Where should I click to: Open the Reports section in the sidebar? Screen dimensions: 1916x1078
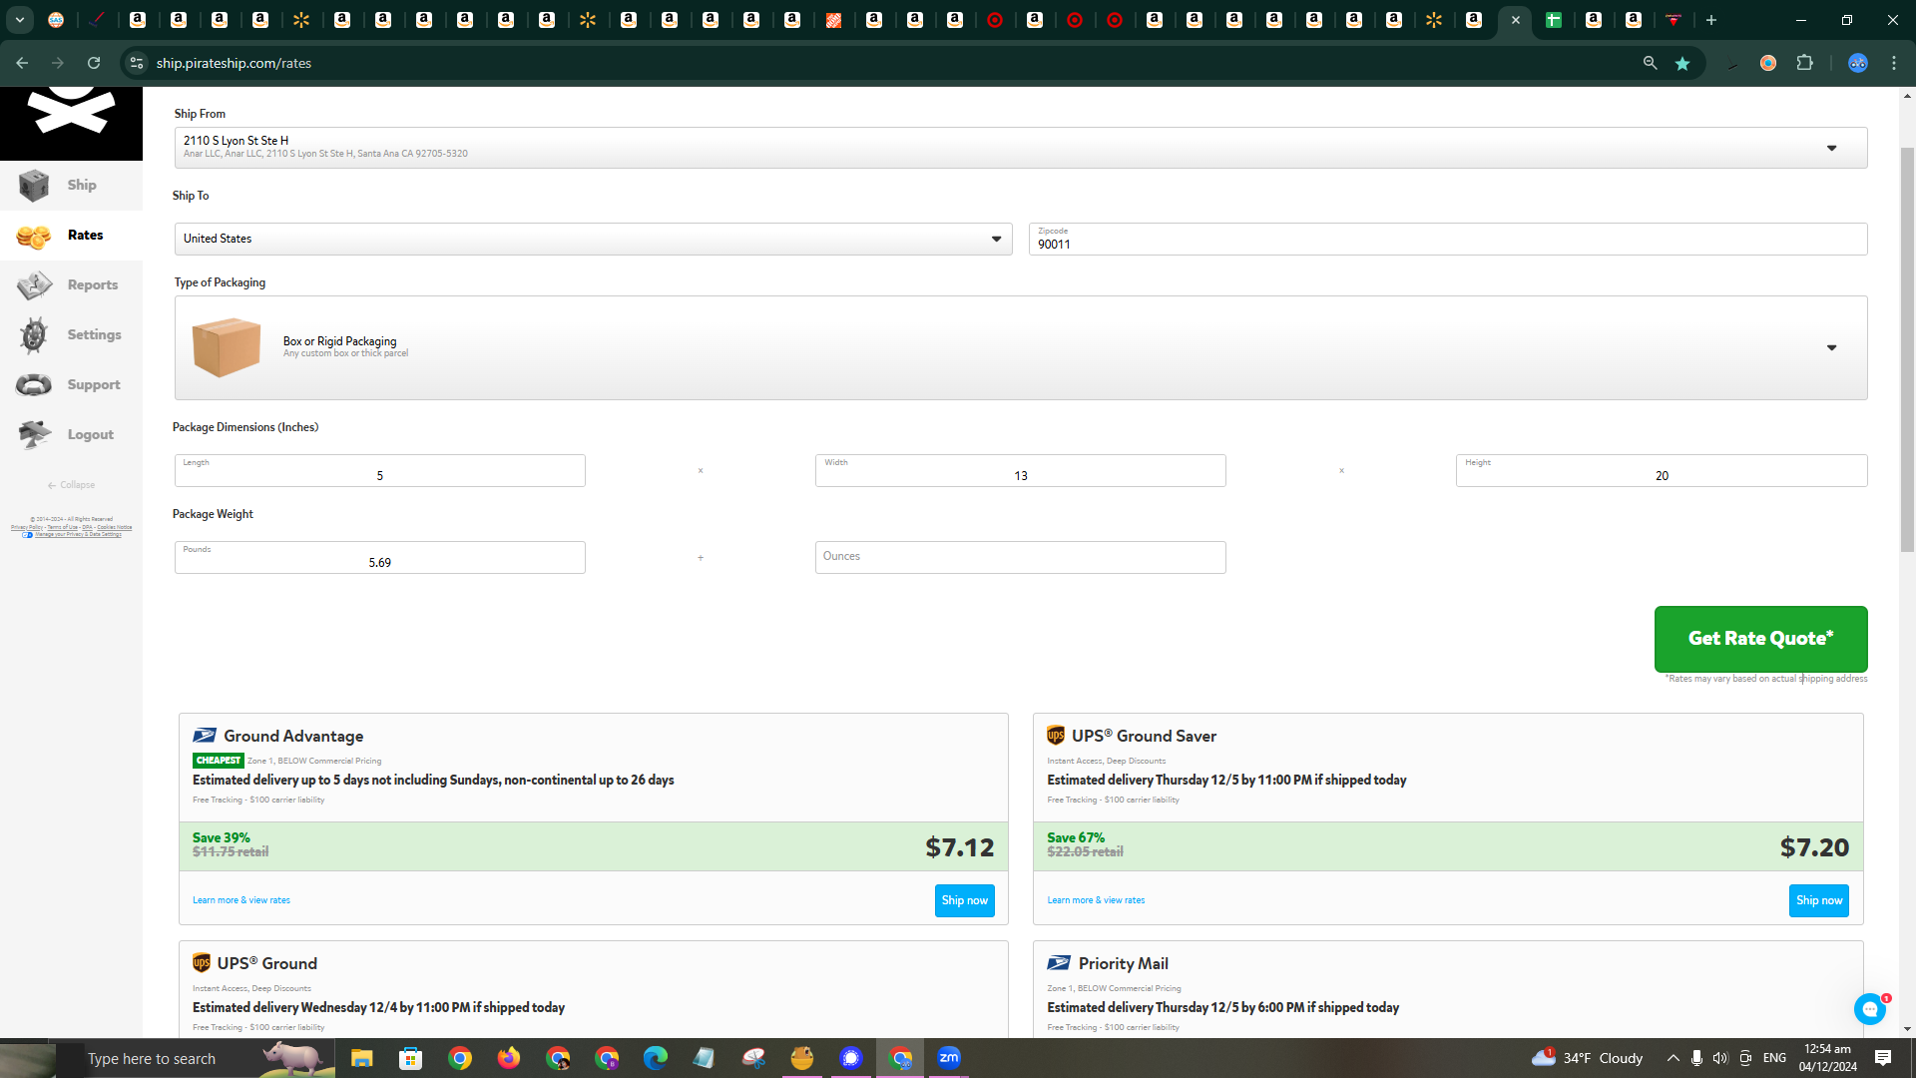click(x=71, y=285)
